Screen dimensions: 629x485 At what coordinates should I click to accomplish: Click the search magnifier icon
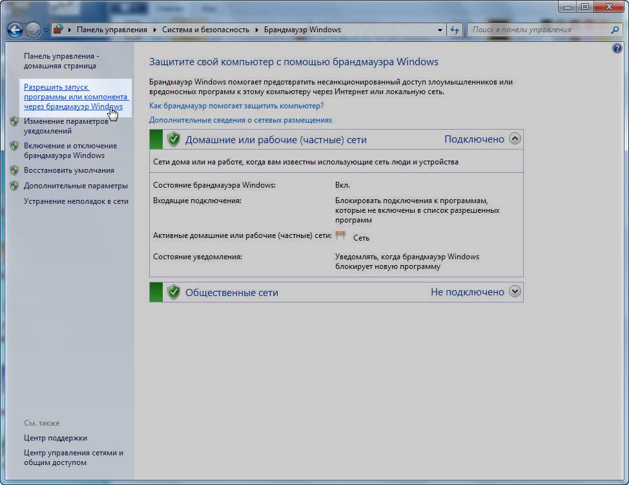615,30
